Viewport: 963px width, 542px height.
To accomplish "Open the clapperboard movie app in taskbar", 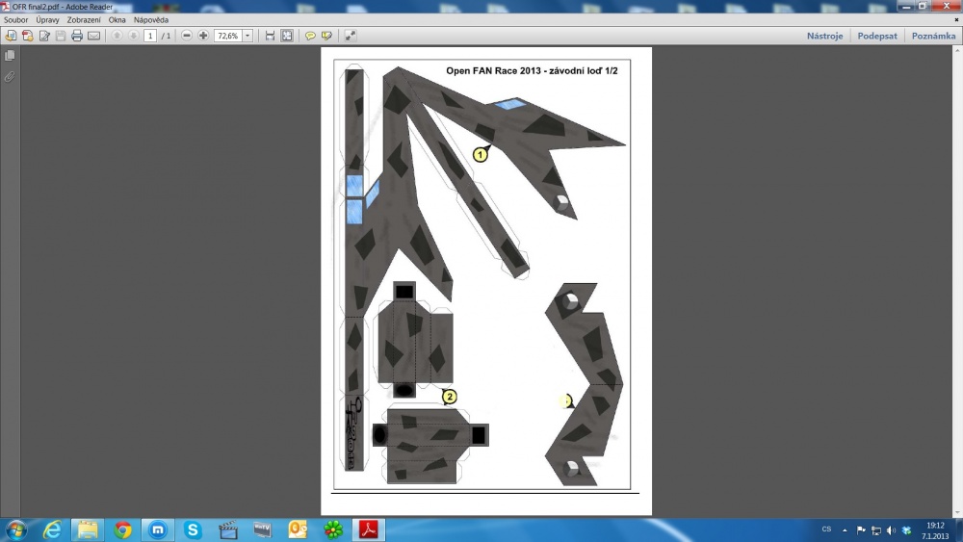I will tap(228, 529).
